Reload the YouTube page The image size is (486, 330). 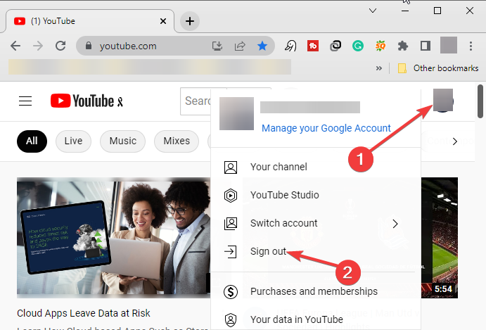pyautogui.click(x=60, y=46)
